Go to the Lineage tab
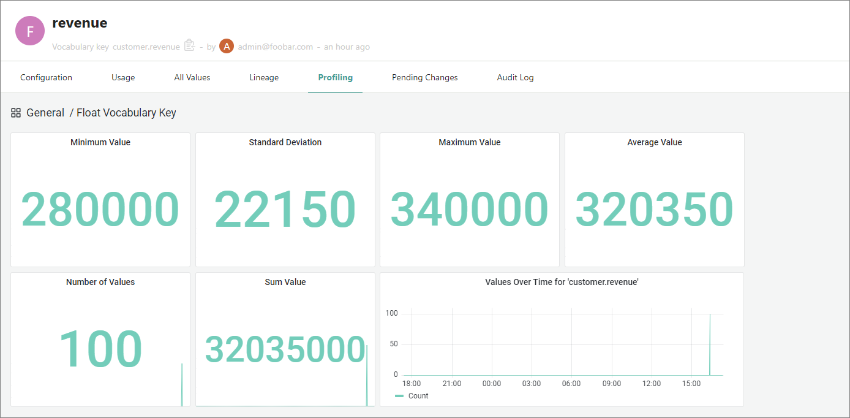The width and height of the screenshot is (850, 418). coord(264,77)
